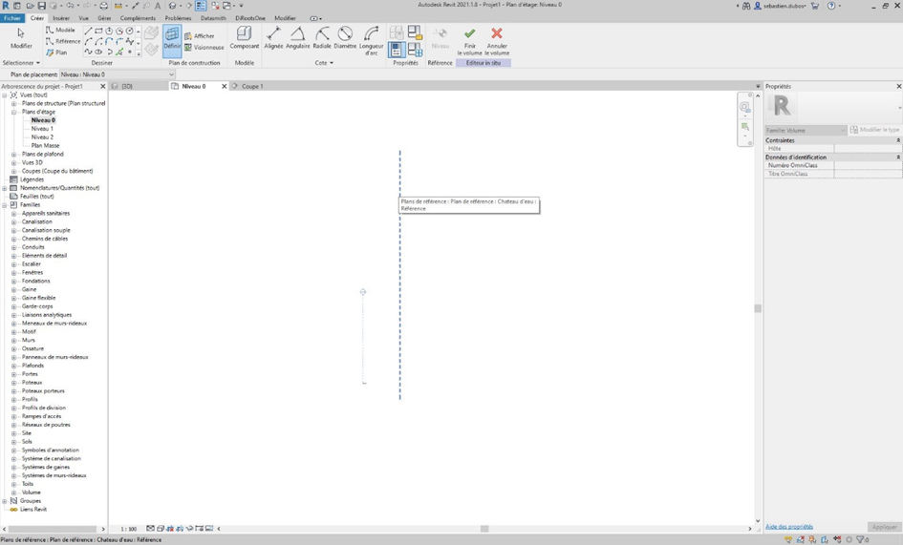Image resolution: width=903 pixels, height=545 pixels.
Task: Select the Longueur d'arc dimension tool
Action: coord(371,40)
